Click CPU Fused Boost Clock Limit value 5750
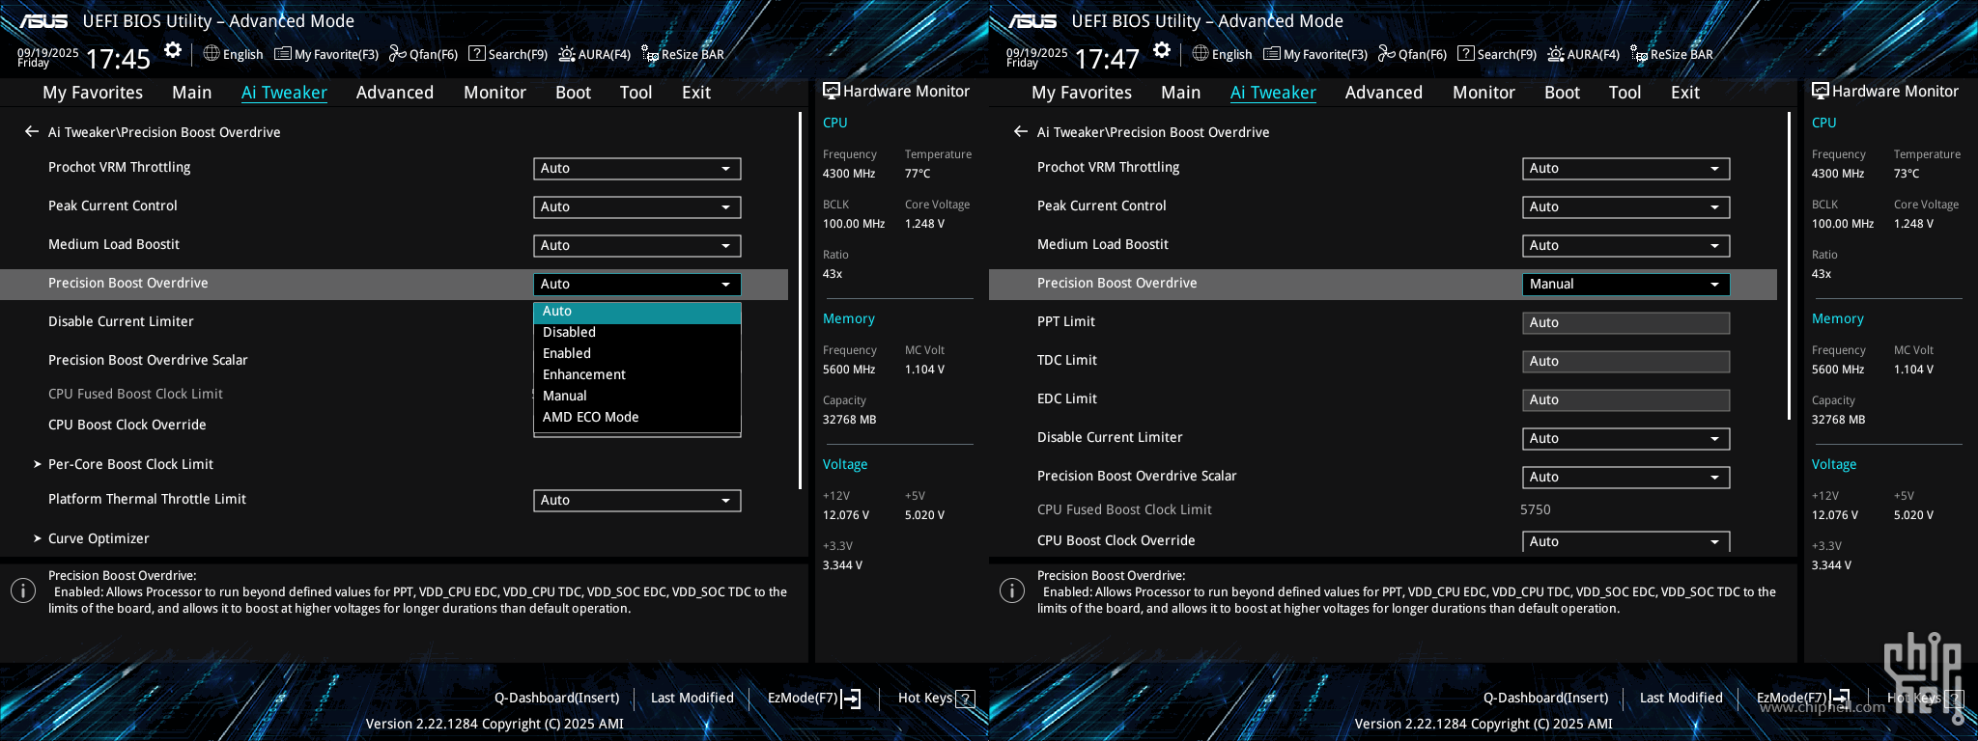This screenshot has height=741, width=1978. pyautogui.click(x=1536, y=509)
